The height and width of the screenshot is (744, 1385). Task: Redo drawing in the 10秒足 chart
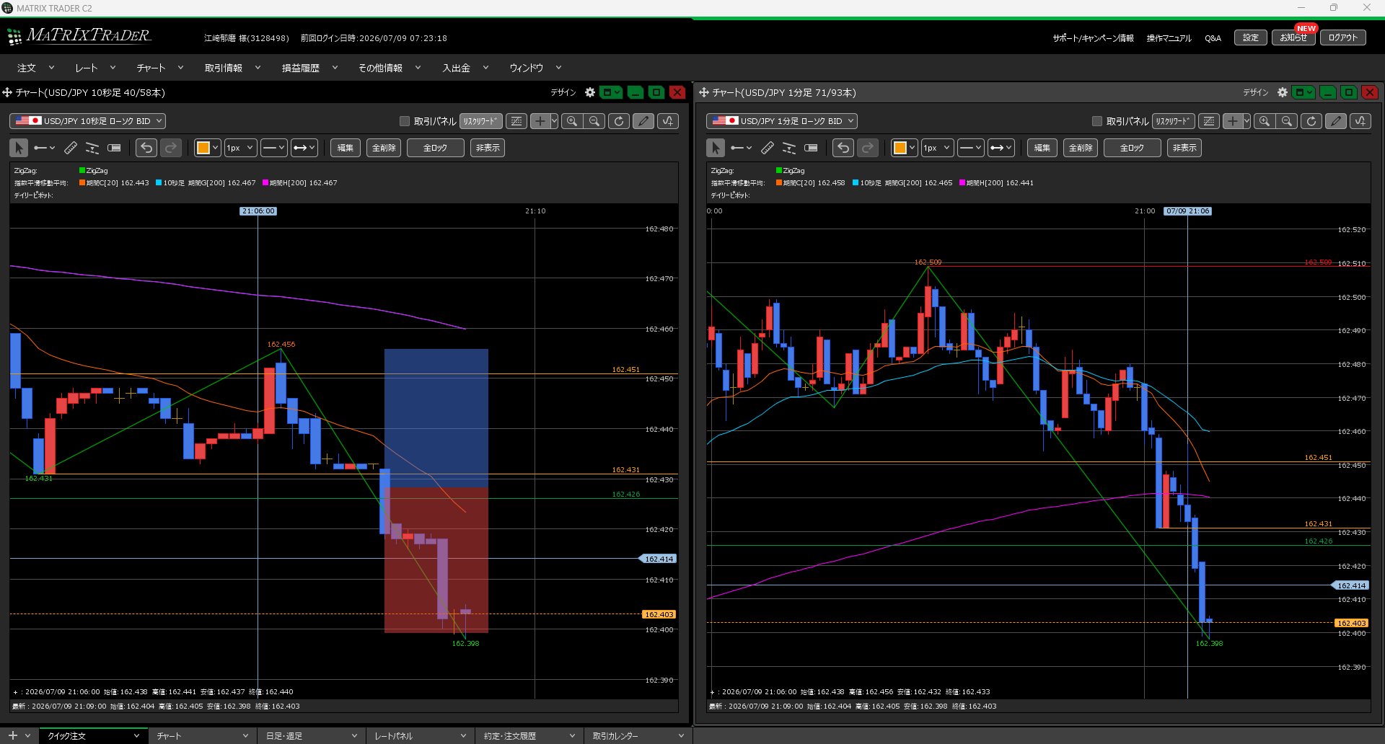point(171,148)
